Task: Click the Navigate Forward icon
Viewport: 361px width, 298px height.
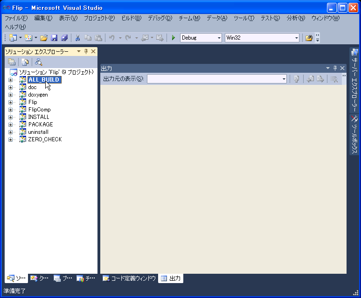Action: pos(160,38)
